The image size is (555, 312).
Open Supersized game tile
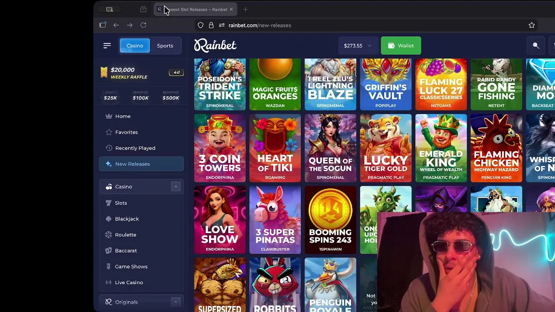[x=220, y=285]
